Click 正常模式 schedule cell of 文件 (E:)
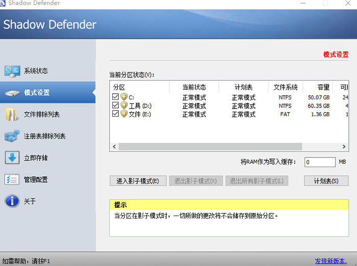Viewport: 357px width, 266px height. [x=244, y=114]
